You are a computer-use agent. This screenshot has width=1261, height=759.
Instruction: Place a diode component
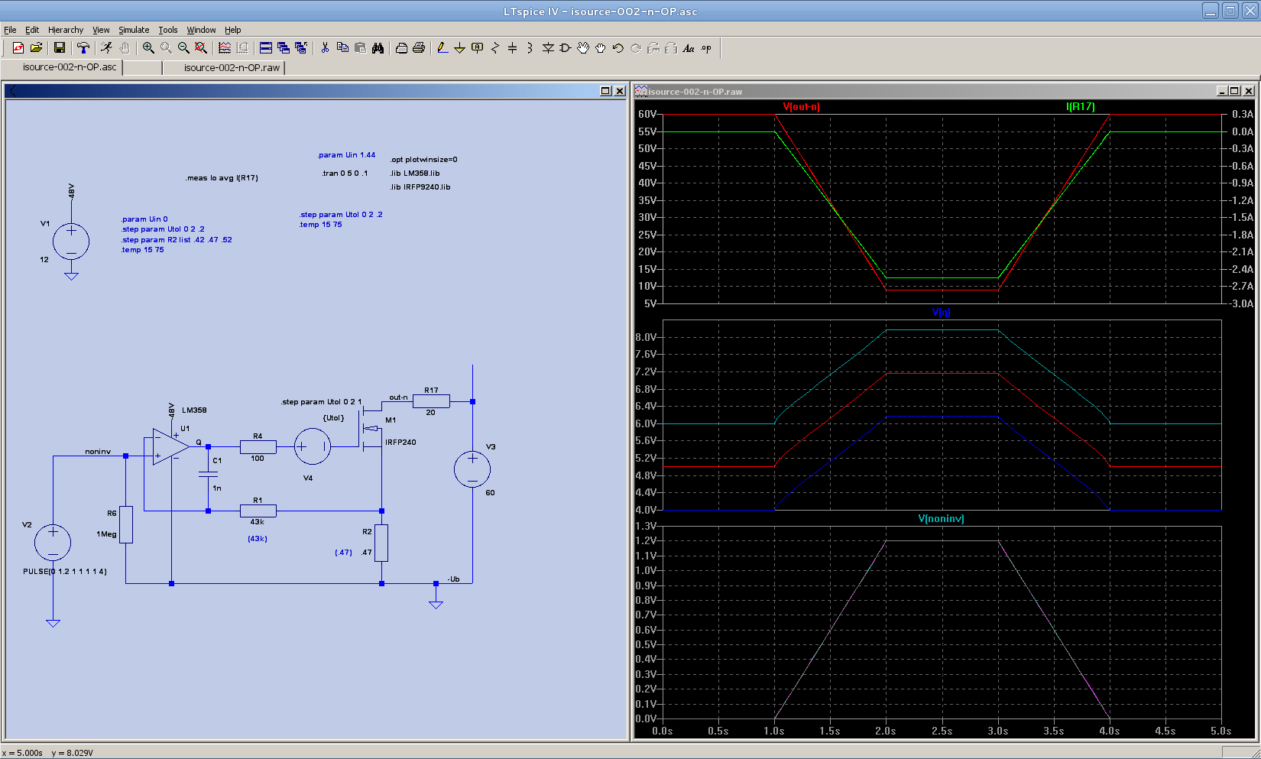pos(548,47)
